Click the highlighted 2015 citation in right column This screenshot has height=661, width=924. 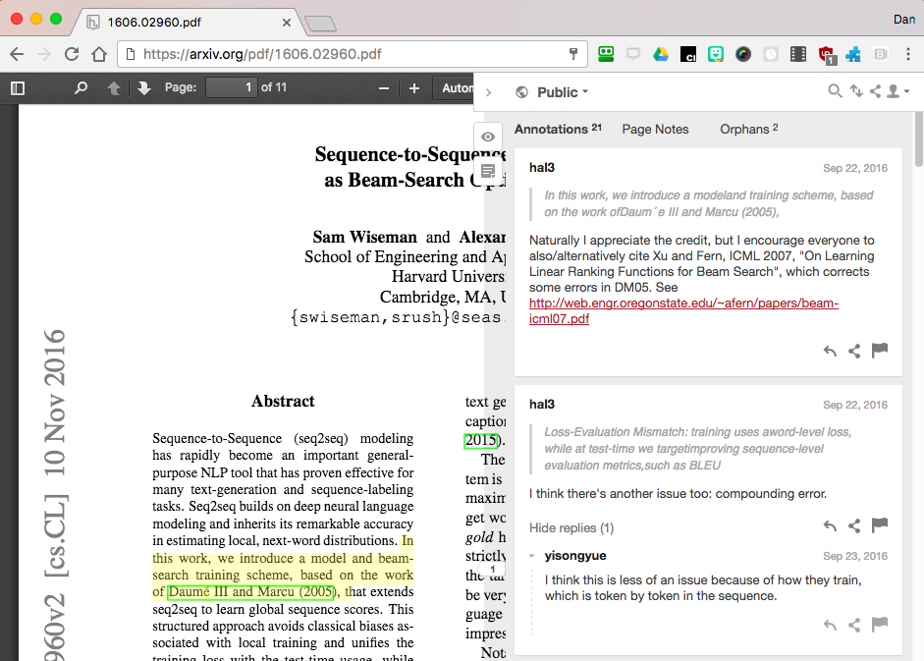click(481, 440)
